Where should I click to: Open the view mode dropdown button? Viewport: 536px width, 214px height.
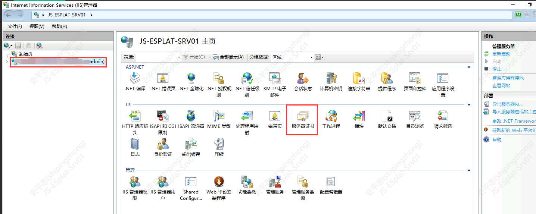[319, 57]
